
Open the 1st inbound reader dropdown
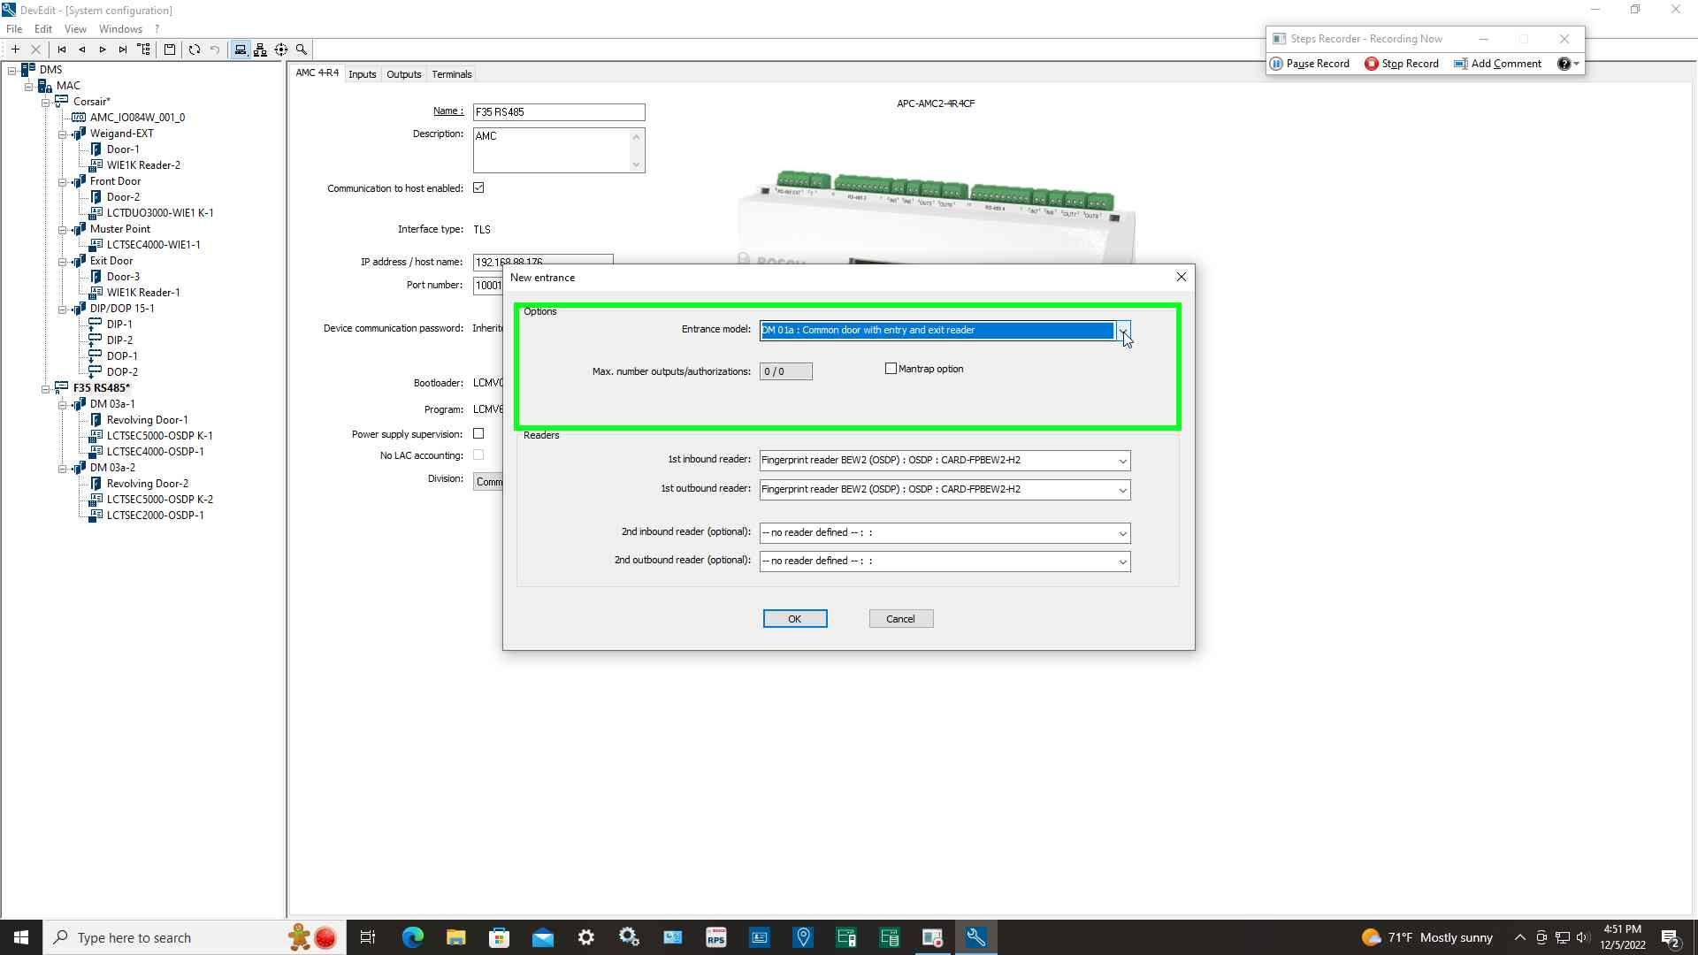pos(1122,461)
